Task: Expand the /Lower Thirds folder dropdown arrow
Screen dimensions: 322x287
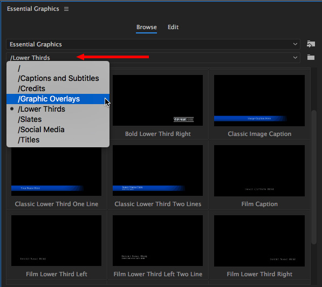Action: [x=295, y=58]
